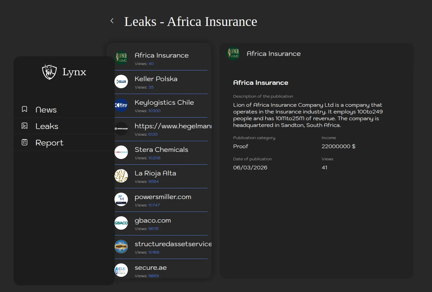Select the Africa Insurance leak entry
The image size is (432, 292).
[161, 56]
